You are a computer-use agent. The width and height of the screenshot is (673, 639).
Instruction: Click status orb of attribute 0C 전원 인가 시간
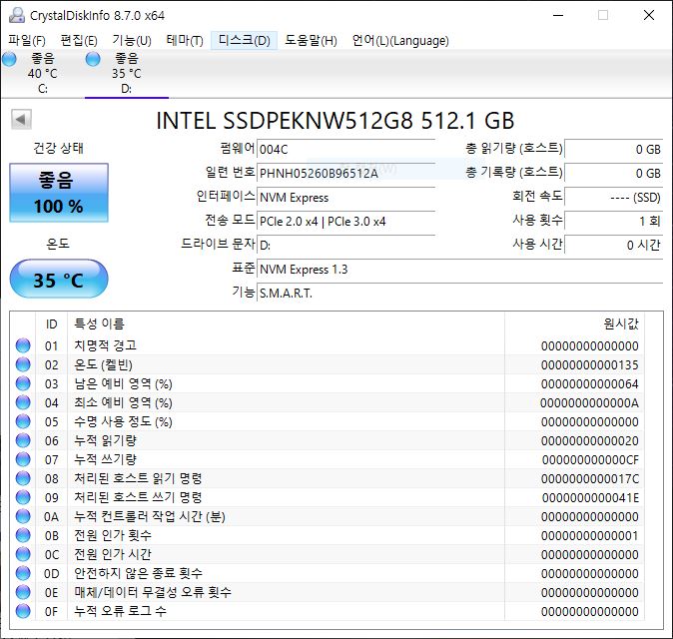(x=23, y=554)
